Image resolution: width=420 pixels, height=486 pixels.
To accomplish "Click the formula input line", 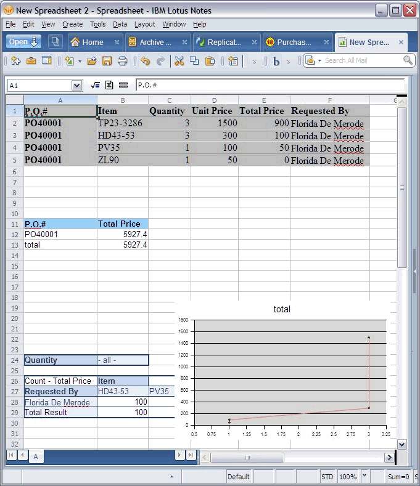I will click(x=270, y=85).
